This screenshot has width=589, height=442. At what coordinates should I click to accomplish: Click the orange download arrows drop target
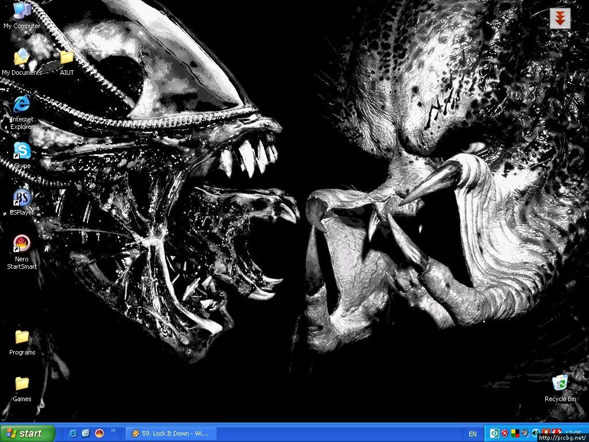[560, 18]
